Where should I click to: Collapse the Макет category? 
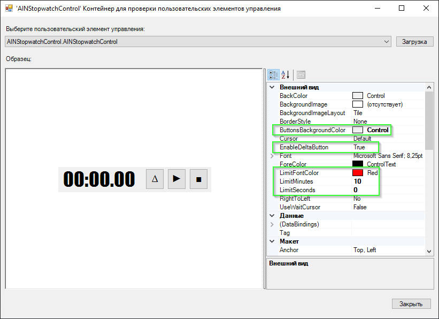tap(273, 241)
